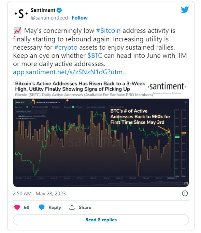Screen dimensions: 201x233
Task: Toggle the Show axis checkbox
Action: (73, 107)
